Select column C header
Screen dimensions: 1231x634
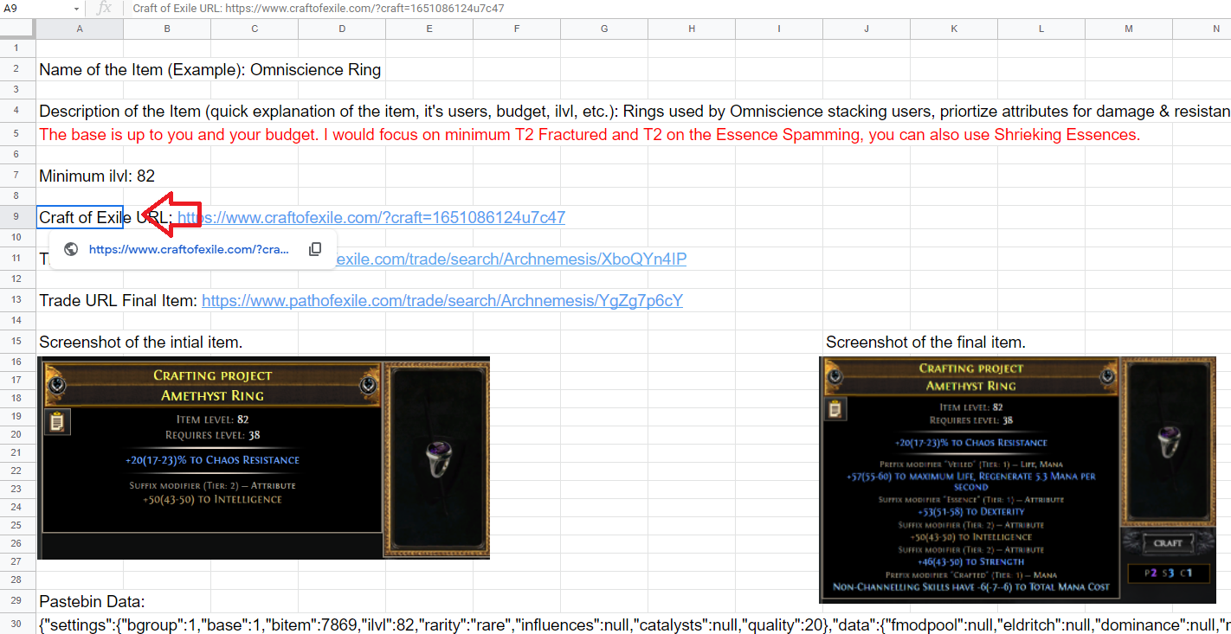coord(255,29)
